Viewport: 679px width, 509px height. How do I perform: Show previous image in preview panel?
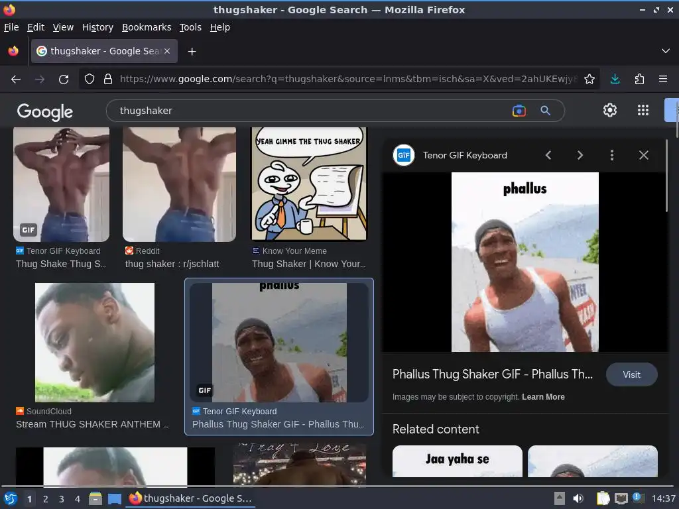(548, 155)
